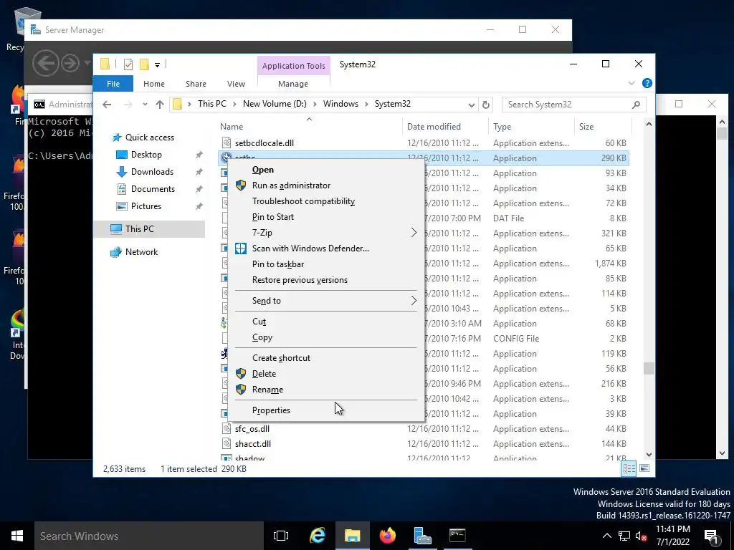Choose Open in the context menu
Viewport: 734px width, 550px height.
(x=263, y=170)
